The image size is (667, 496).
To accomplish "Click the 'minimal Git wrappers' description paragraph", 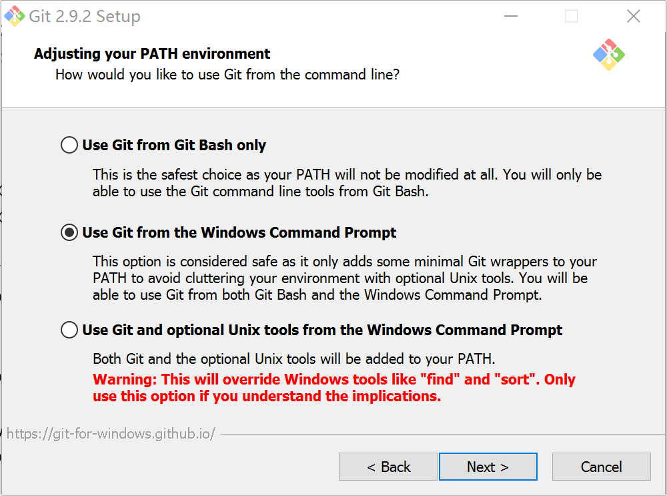I will tap(345, 278).
